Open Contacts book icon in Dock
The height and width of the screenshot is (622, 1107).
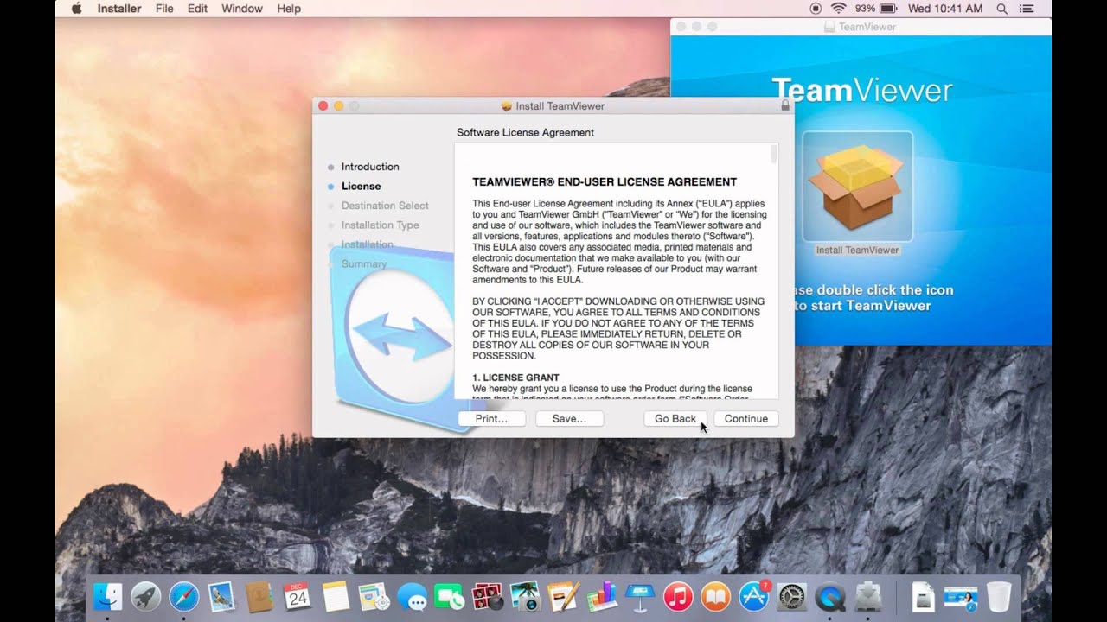(259, 596)
